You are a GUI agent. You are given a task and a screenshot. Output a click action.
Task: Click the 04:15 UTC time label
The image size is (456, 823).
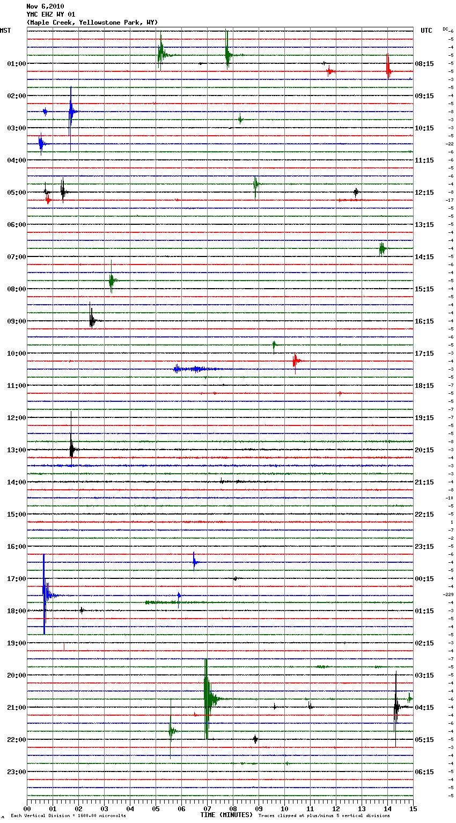(424, 708)
